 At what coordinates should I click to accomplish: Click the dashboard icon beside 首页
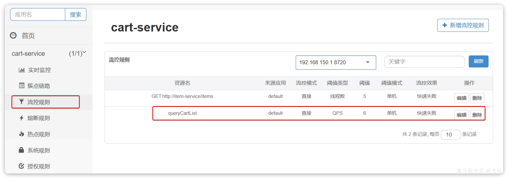(x=13, y=35)
